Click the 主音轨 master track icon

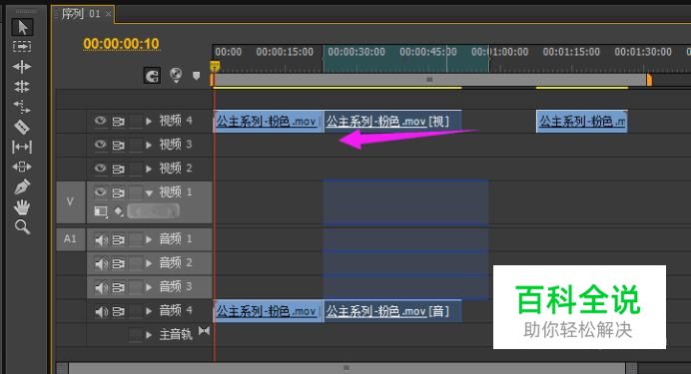204,331
